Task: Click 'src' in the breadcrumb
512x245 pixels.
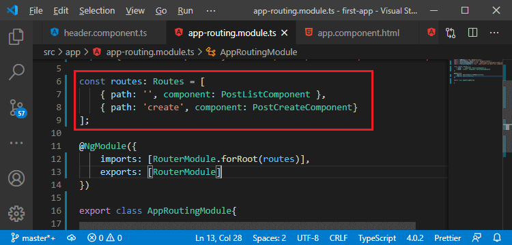Action: 49,52
